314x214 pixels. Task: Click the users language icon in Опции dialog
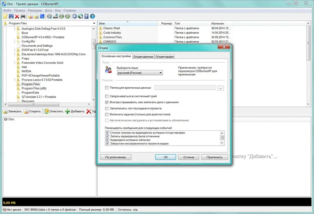108,70
